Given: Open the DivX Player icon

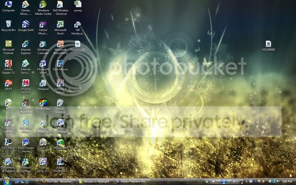Looking at the screenshot, I should (9, 144).
